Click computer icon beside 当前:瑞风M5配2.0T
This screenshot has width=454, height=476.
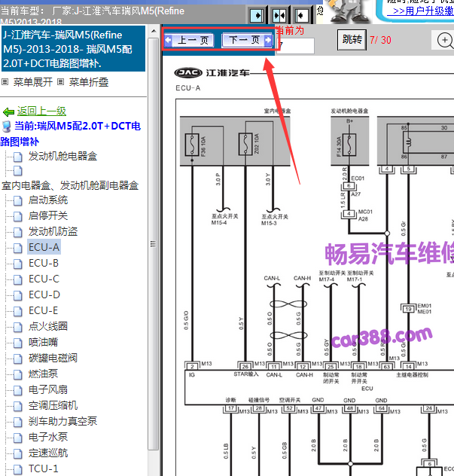6,127
